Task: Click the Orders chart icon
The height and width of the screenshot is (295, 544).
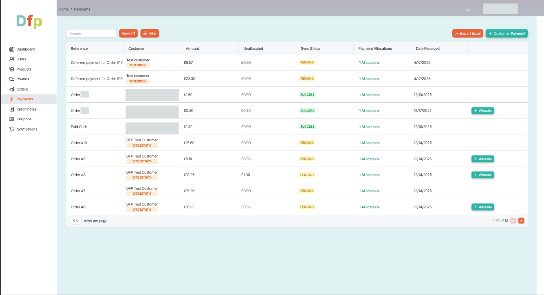Action: pyautogui.click(x=12, y=89)
